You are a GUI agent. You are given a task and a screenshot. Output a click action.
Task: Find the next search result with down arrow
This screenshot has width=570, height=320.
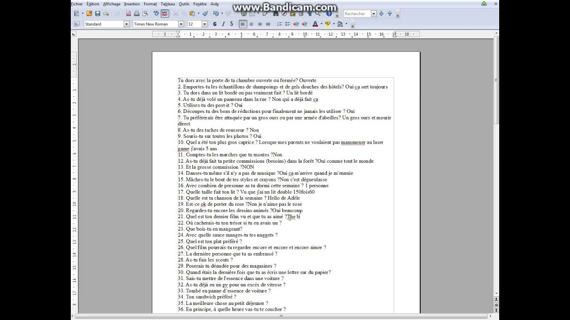pos(381,14)
